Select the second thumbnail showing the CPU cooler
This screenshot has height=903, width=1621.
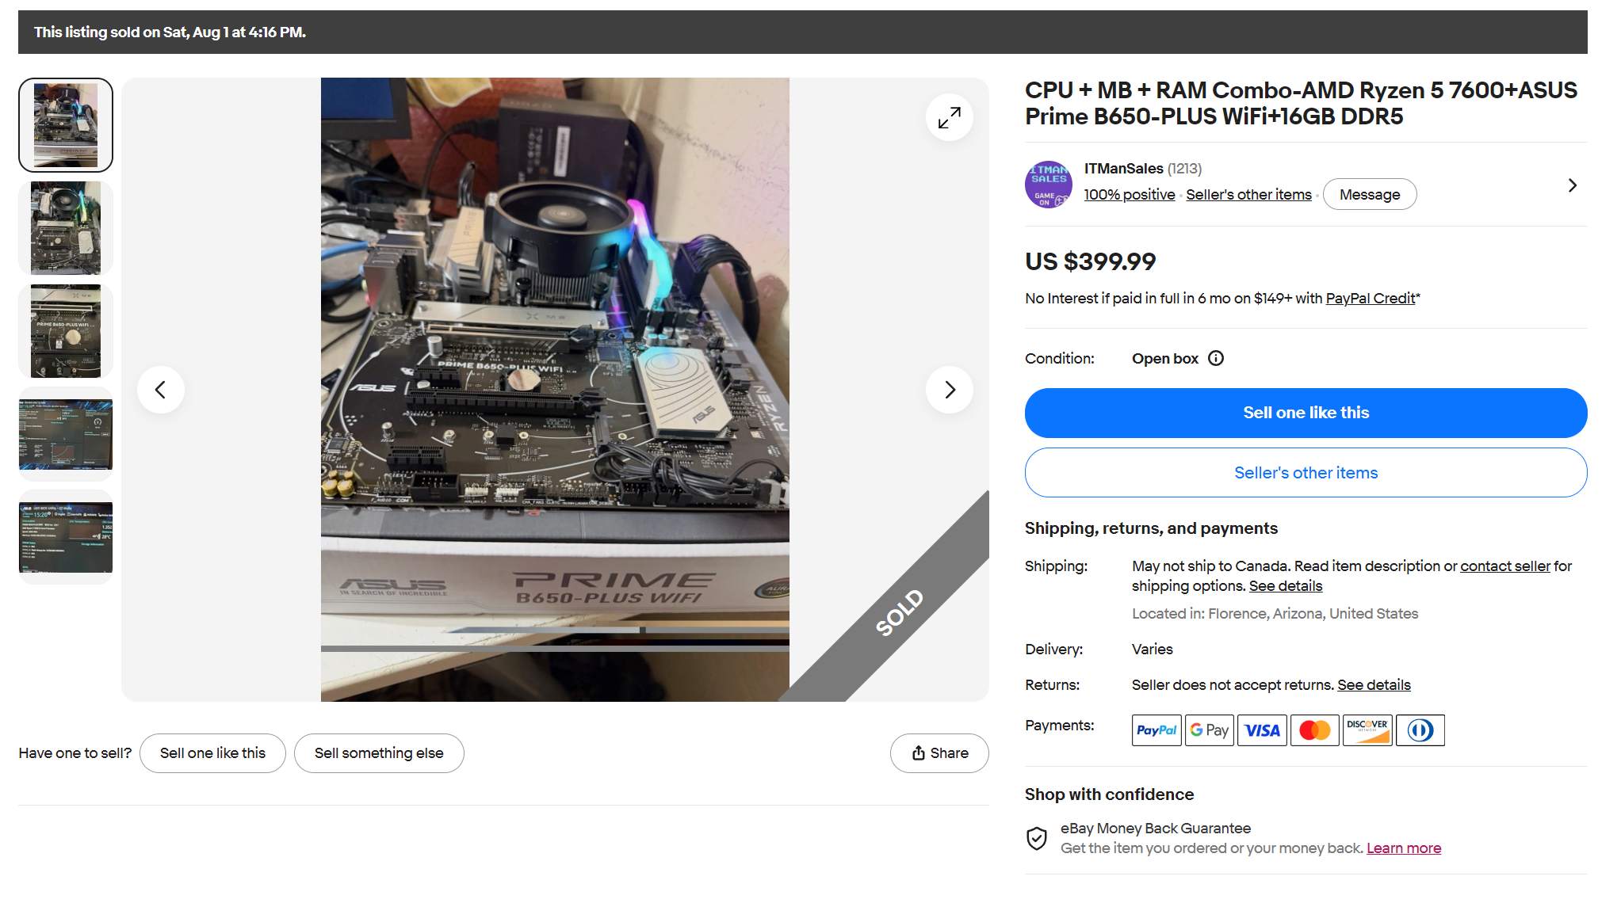[x=66, y=228]
